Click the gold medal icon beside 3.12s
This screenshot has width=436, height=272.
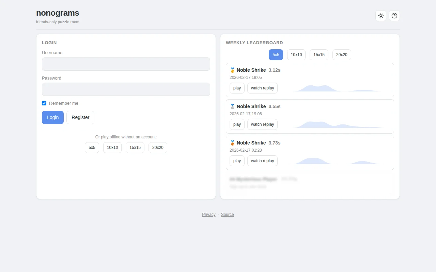pos(233,70)
